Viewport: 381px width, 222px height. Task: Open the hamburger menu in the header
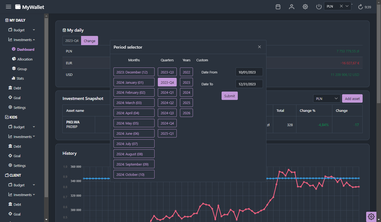(8, 7)
